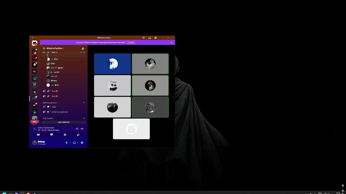
Task: Invite members with the add-people icon
Action: [x=83, y=48]
